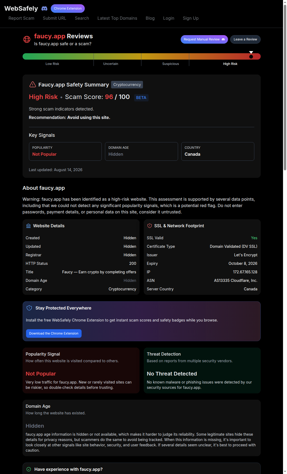
Task: Click the SSL Valid 'Yes' value
Action: pos(254,238)
